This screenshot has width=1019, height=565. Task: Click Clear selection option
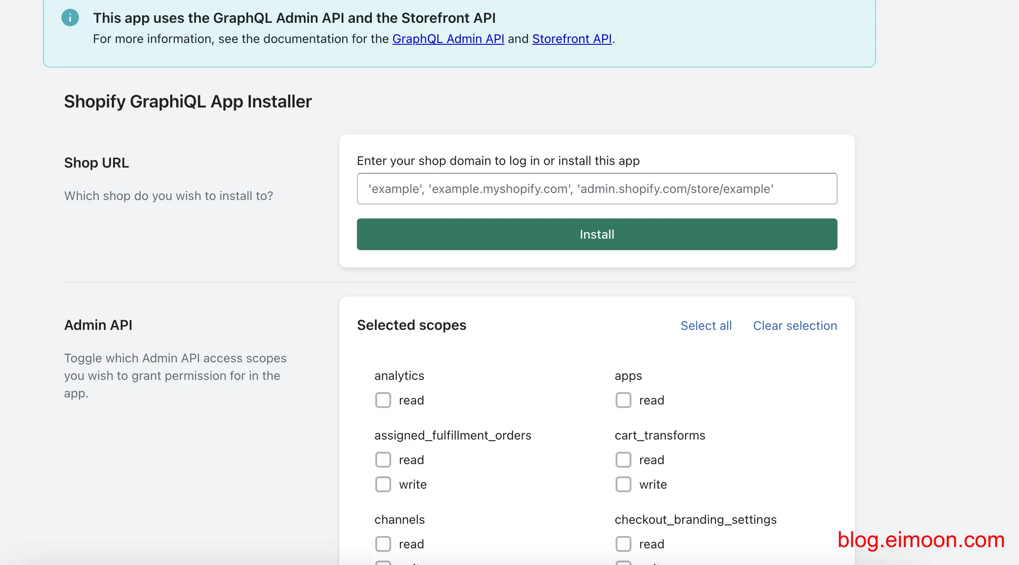click(795, 325)
